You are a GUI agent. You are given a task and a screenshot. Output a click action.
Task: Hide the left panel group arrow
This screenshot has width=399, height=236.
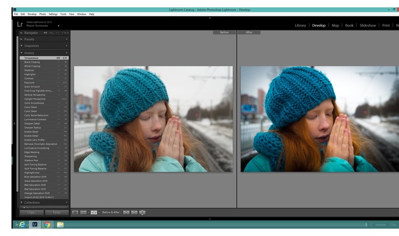click(x=14, y=124)
